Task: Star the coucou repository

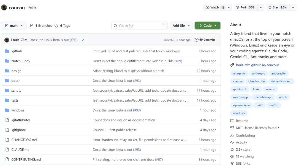Action: [278, 8]
